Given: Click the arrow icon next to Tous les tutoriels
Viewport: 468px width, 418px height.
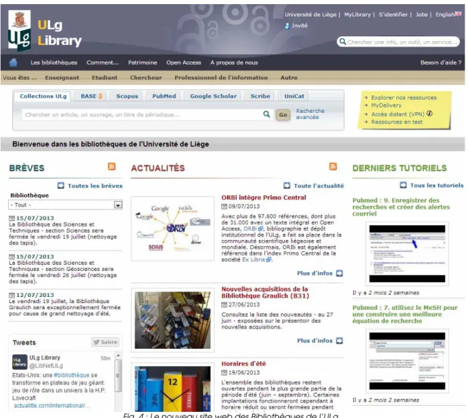Looking at the screenshot, I should pos(403,185).
